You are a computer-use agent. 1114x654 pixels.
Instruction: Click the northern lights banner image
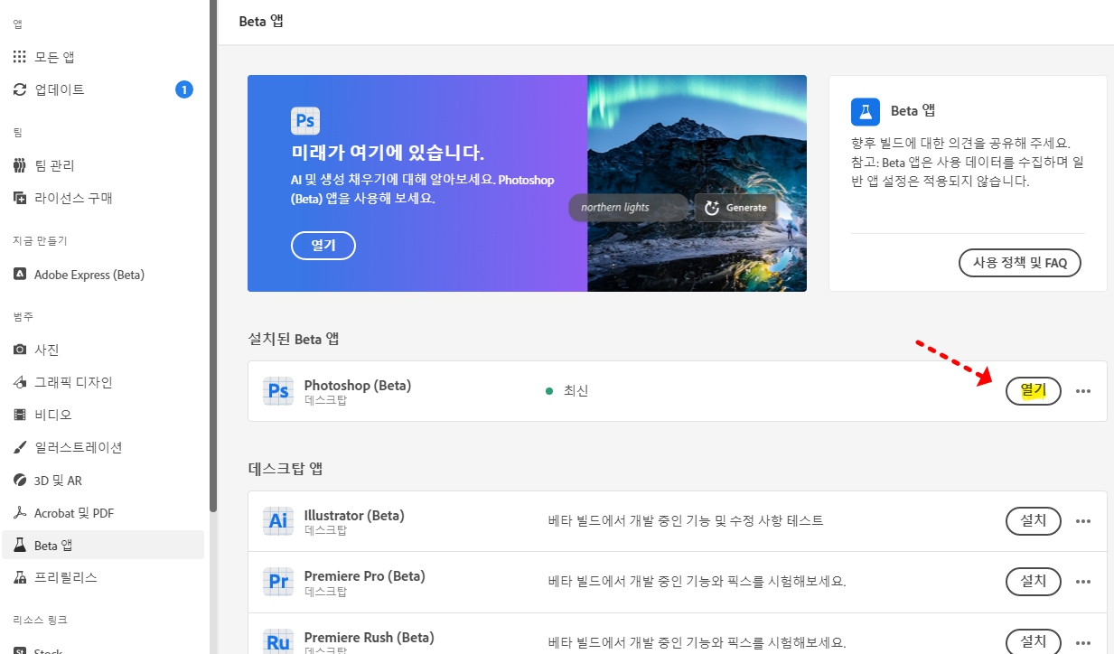click(x=697, y=183)
